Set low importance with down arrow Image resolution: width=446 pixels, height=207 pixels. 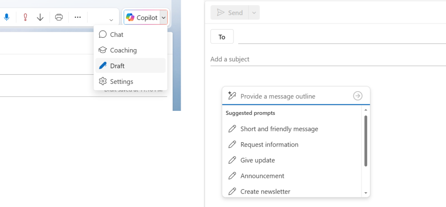(x=40, y=17)
